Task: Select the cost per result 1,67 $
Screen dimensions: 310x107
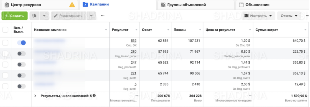Action: tap(246, 73)
